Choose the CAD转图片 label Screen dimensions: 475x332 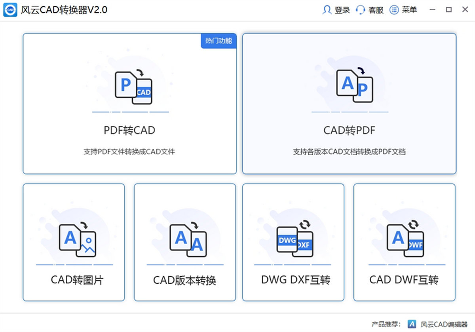(77, 280)
